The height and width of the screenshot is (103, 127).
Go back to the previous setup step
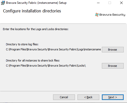[x=88, y=97]
